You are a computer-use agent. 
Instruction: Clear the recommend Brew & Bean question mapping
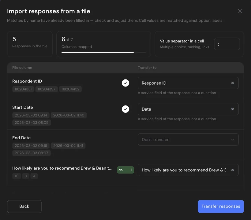pyautogui.click(x=232, y=170)
